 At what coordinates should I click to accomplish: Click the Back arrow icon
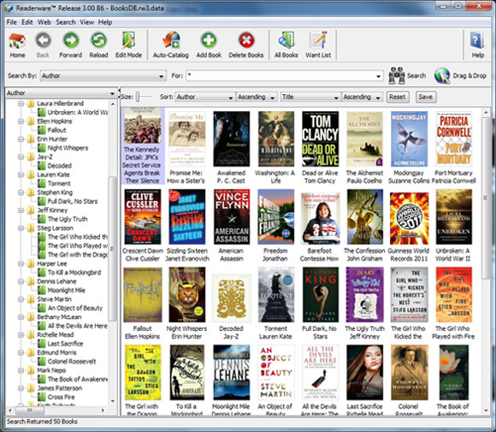click(43, 40)
